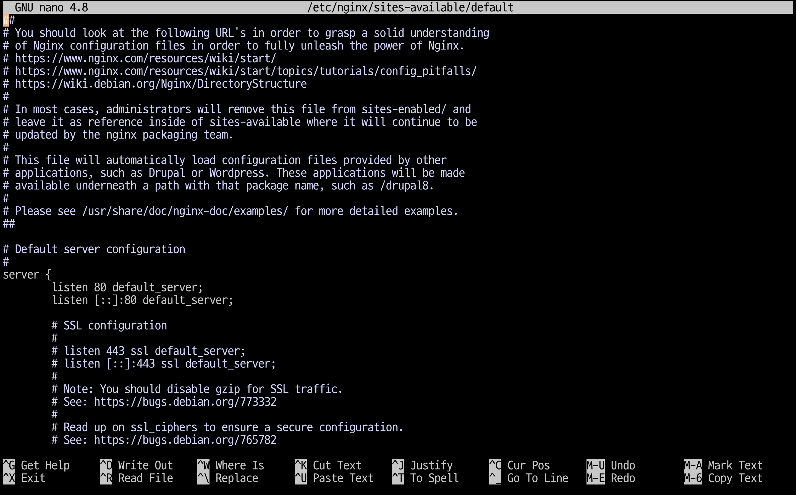Click the Go To Line shortcut
The width and height of the screenshot is (796, 495).
529,478
